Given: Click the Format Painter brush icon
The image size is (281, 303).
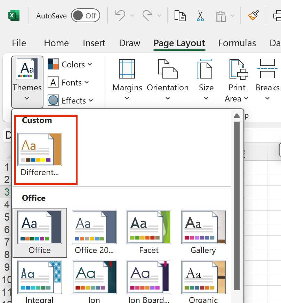Looking at the screenshot, I should (x=253, y=15).
